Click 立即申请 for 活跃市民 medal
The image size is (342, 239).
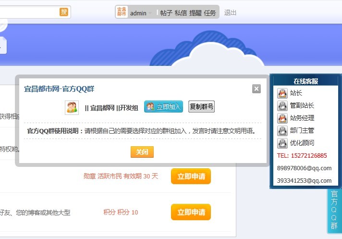click(x=191, y=176)
